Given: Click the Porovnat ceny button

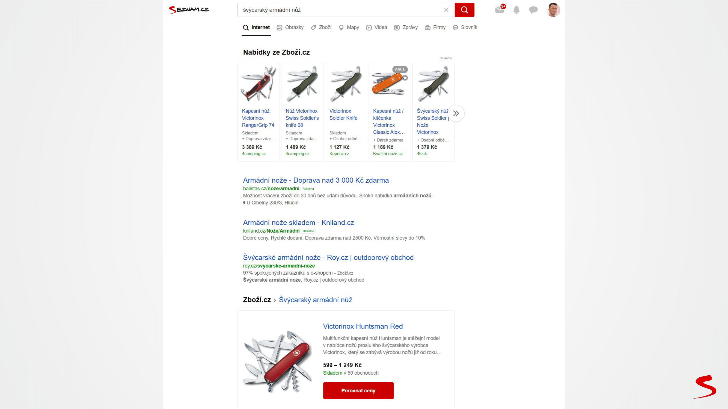Looking at the screenshot, I should coord(358,391).
